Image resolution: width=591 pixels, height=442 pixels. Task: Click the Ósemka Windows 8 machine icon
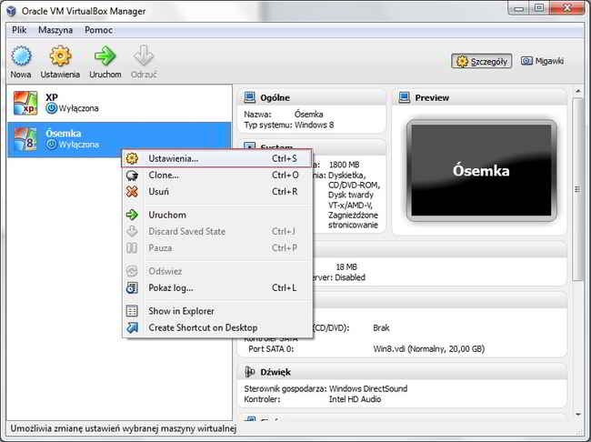point(25,137)
